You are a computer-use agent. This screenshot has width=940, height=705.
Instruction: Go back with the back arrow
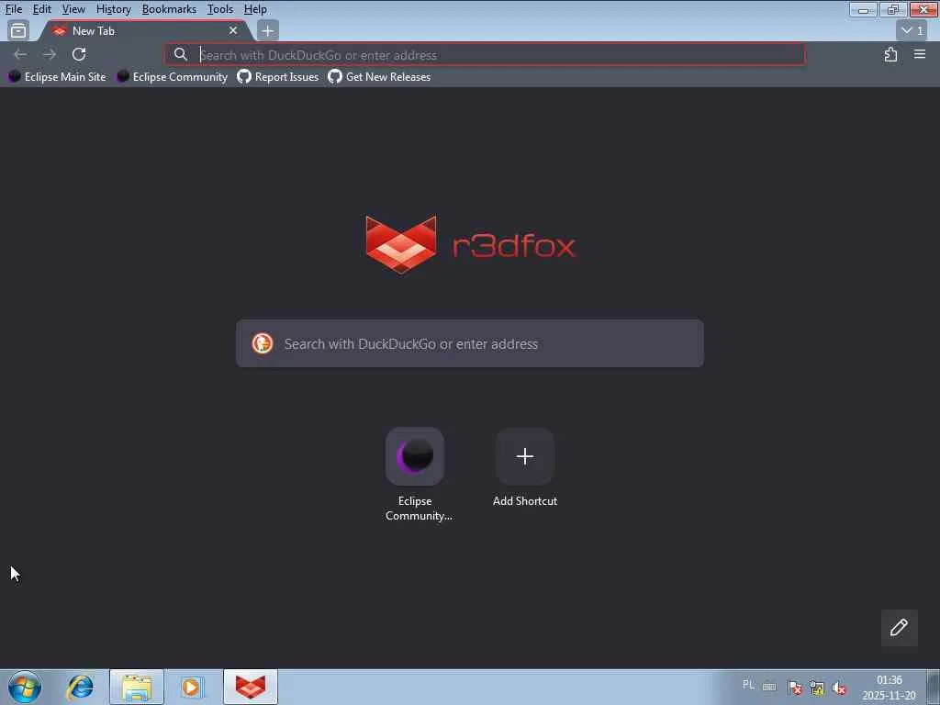point(20,54)
